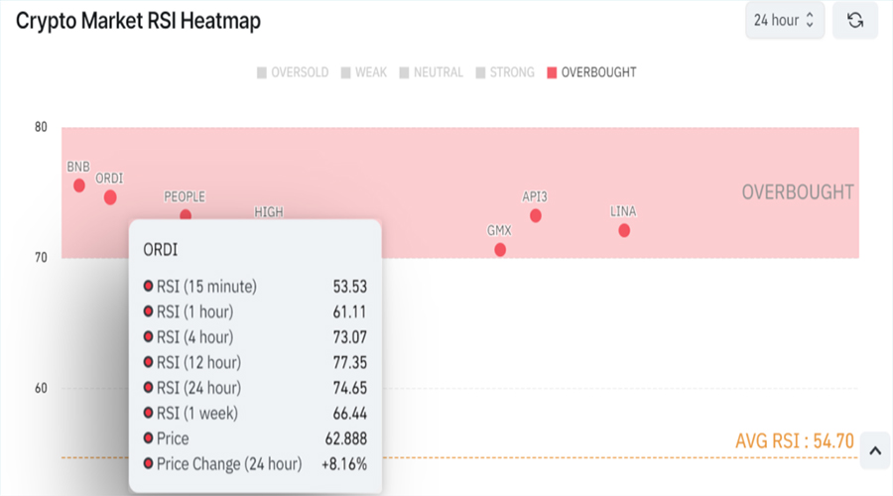Screen dimensions: 893x496
Task: Click the Crypto Market RSI Heatmap title
Action: pos(138,21)
